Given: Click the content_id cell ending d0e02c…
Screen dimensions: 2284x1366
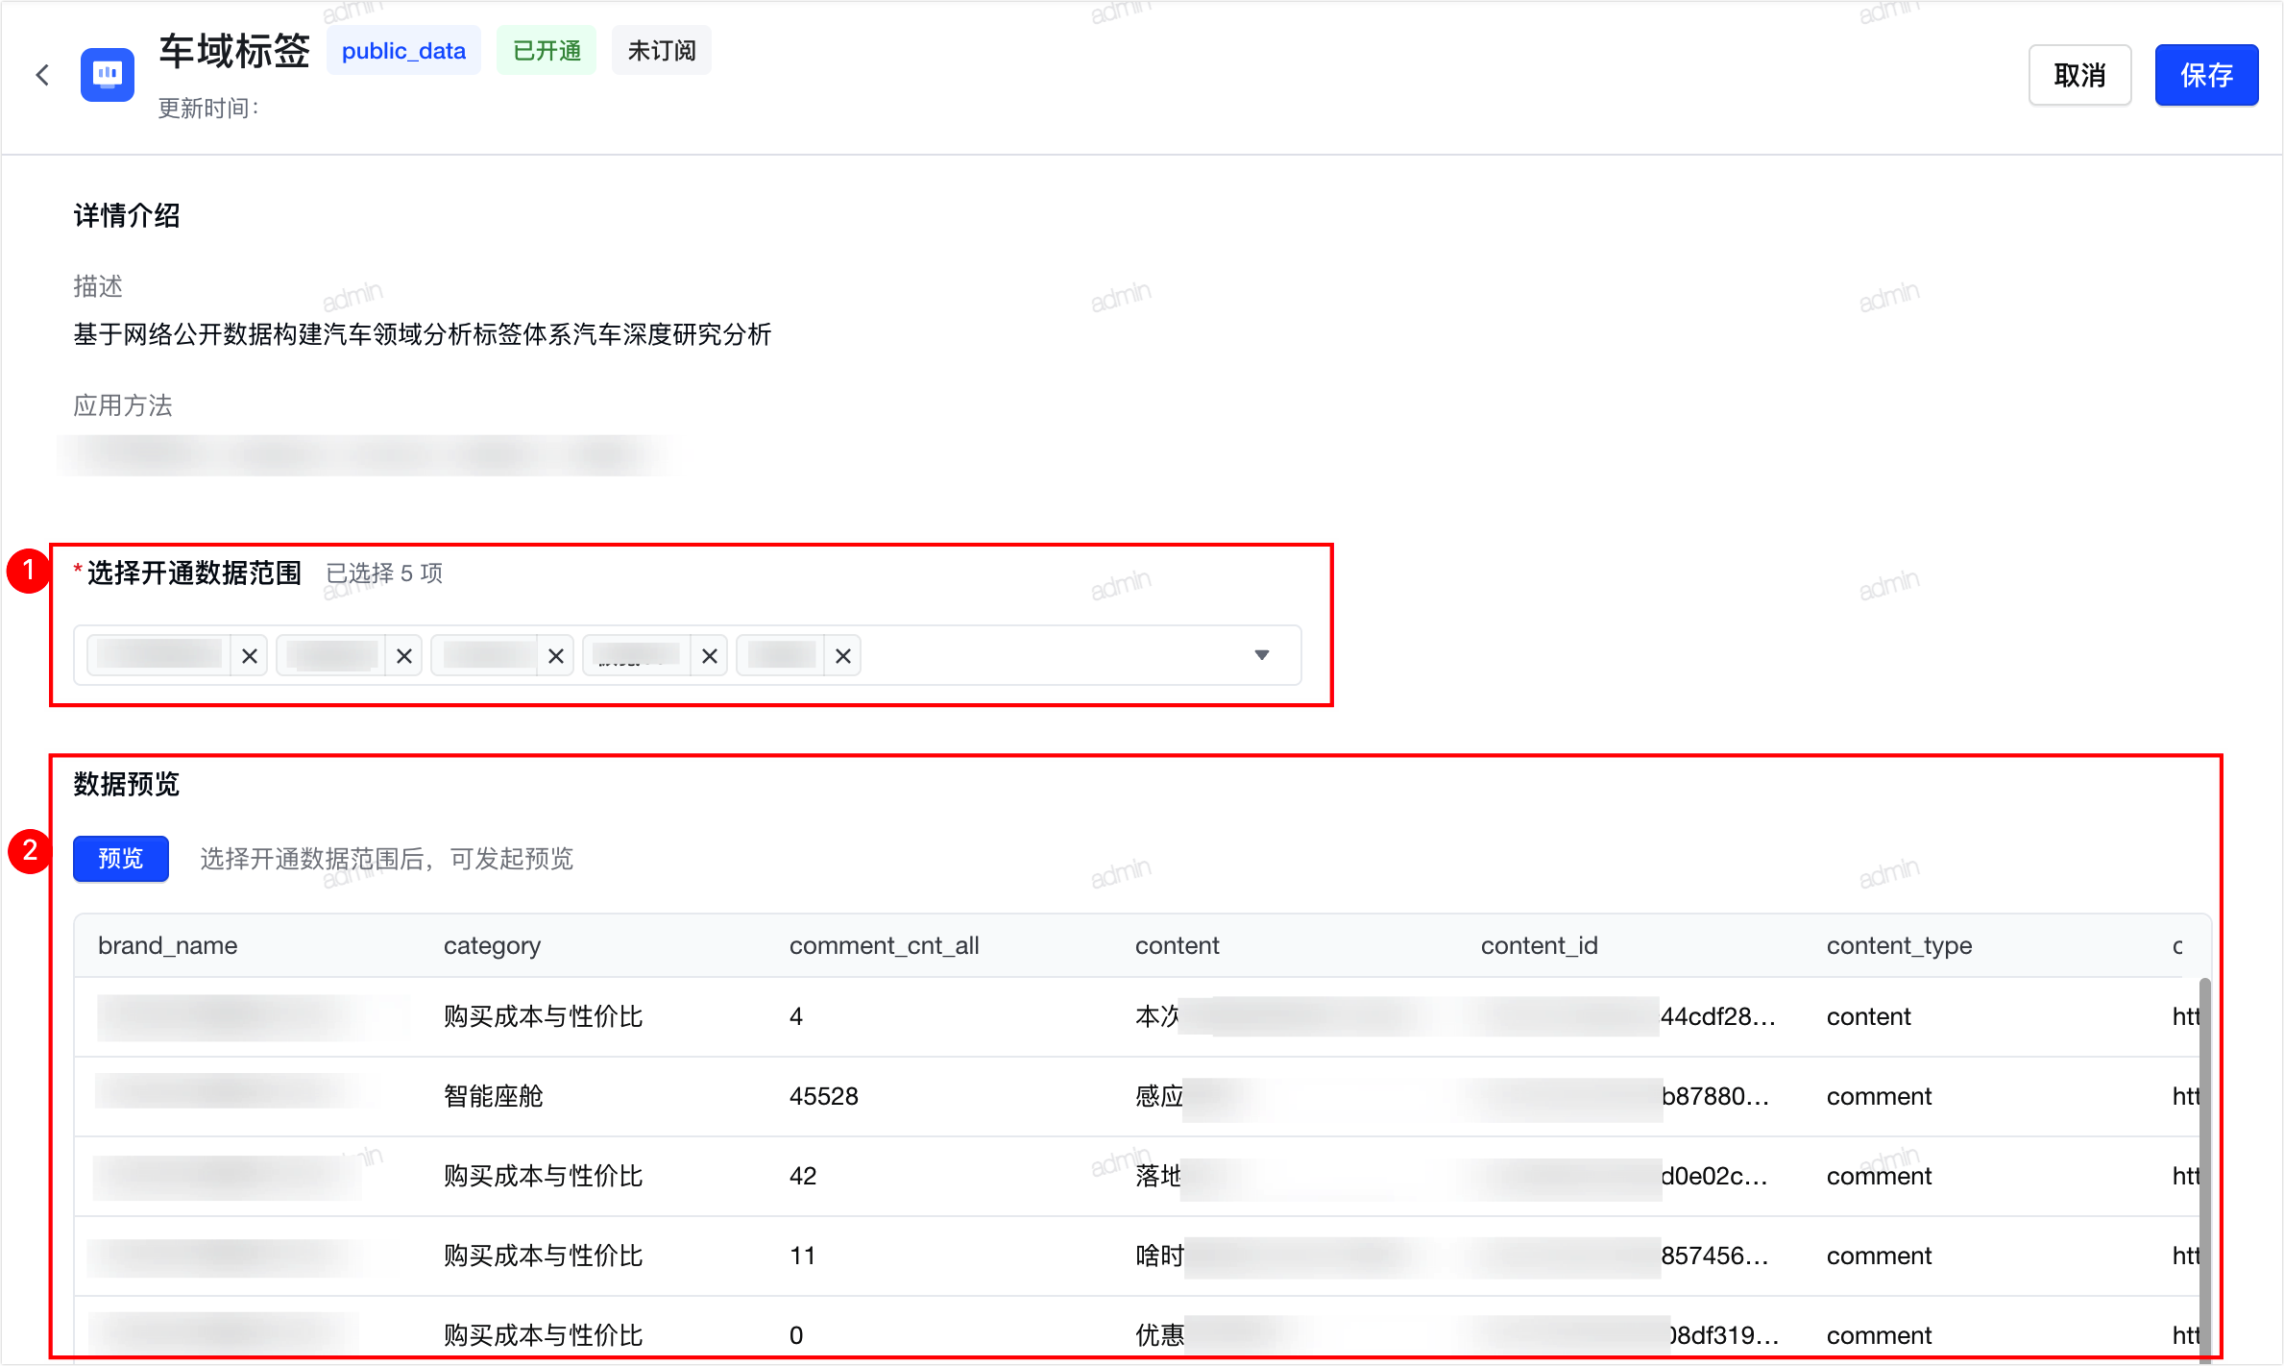Looking at the screenshot, I should click(1625, 1176).
